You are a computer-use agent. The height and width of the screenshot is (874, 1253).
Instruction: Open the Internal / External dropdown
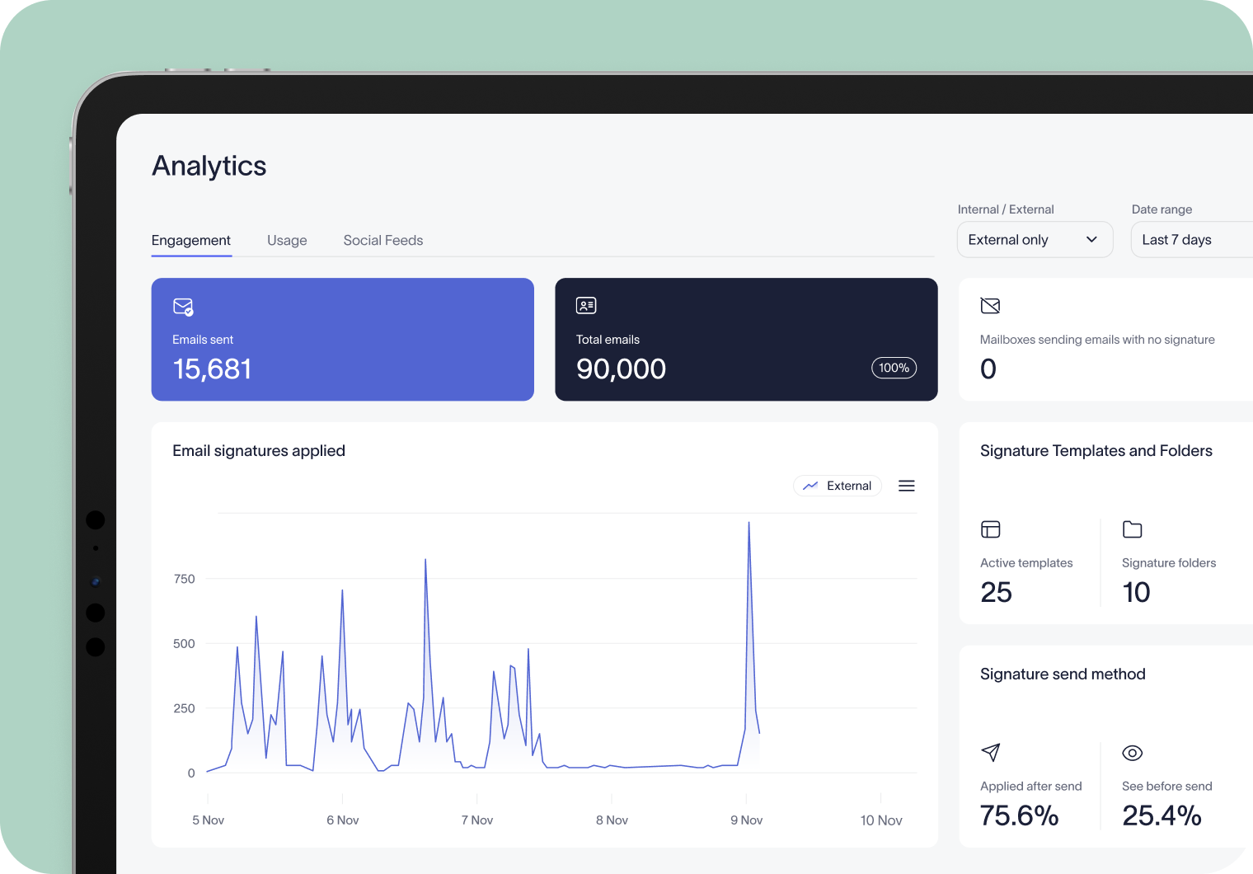1035,239
